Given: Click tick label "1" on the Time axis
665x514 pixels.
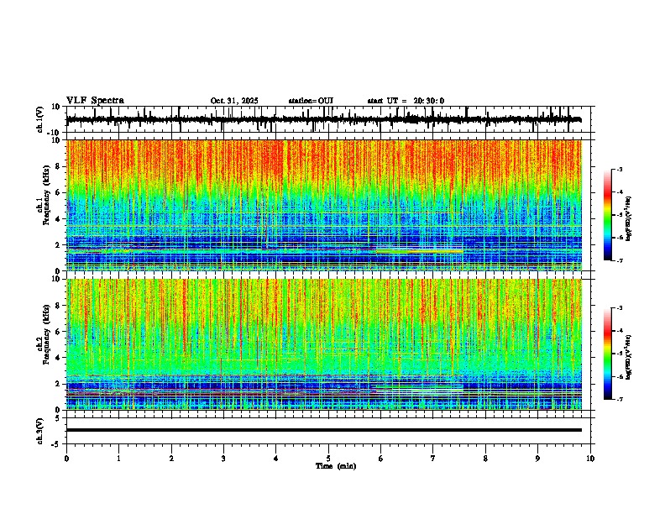Looking at the screenshot, I should coord(118,459).
